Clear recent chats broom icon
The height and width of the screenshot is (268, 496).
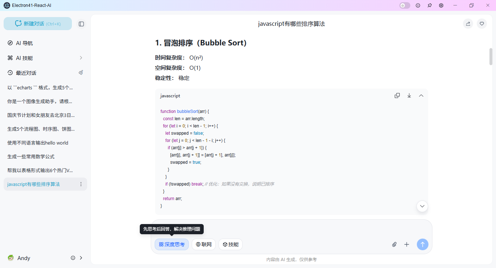[x=81, y=73]
